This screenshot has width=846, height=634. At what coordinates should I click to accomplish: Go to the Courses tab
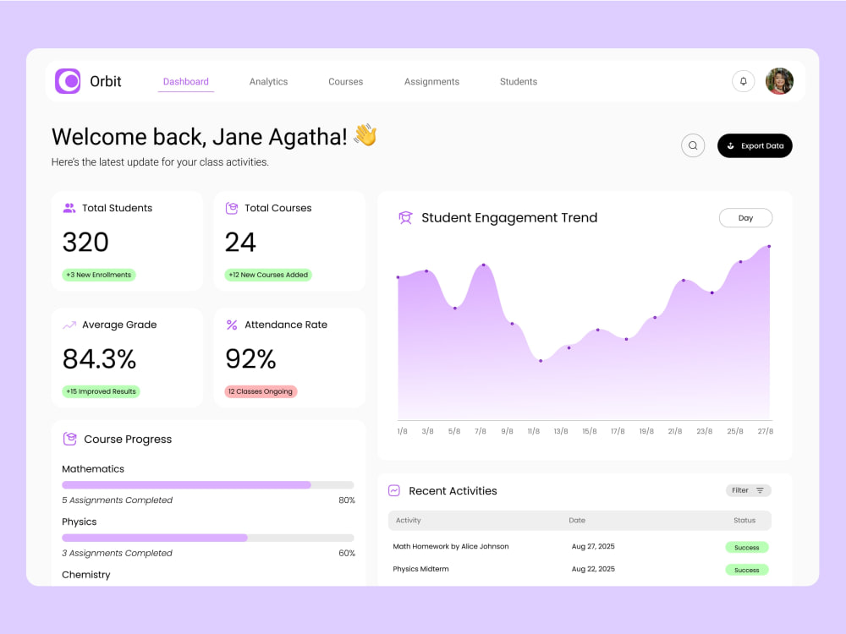[x=345, y=81]
